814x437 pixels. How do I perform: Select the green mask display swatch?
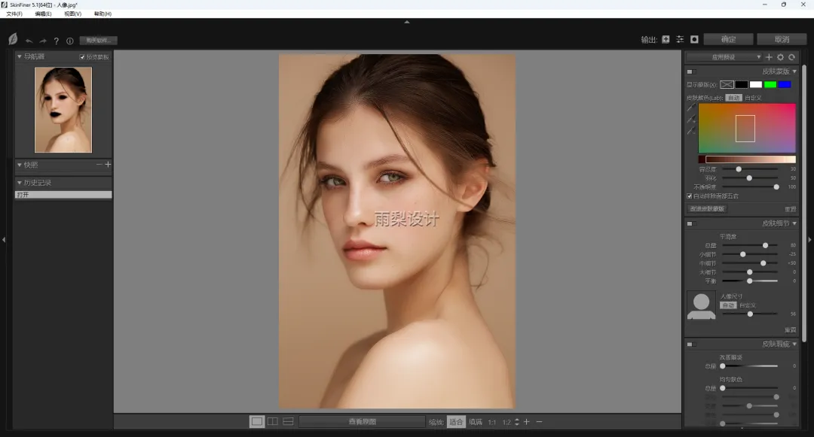(770, 84)
